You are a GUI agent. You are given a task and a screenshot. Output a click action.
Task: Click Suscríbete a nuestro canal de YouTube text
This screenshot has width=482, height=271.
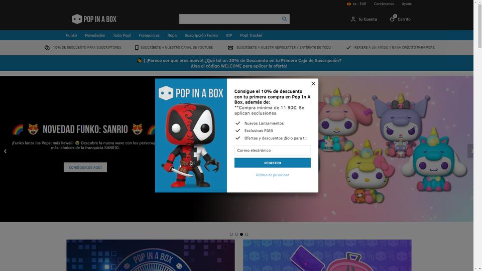[177, 48]
